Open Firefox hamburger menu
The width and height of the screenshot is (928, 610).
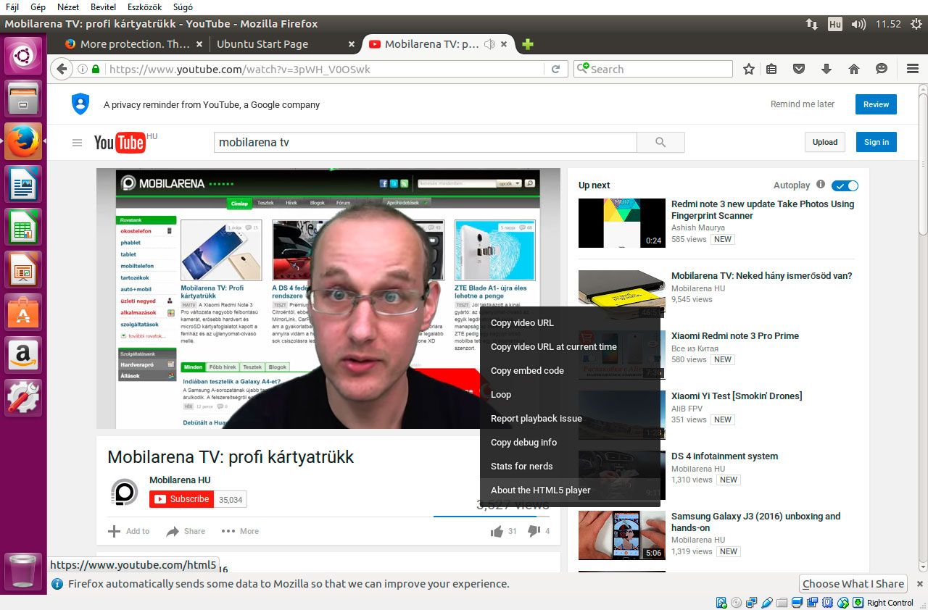913,69
